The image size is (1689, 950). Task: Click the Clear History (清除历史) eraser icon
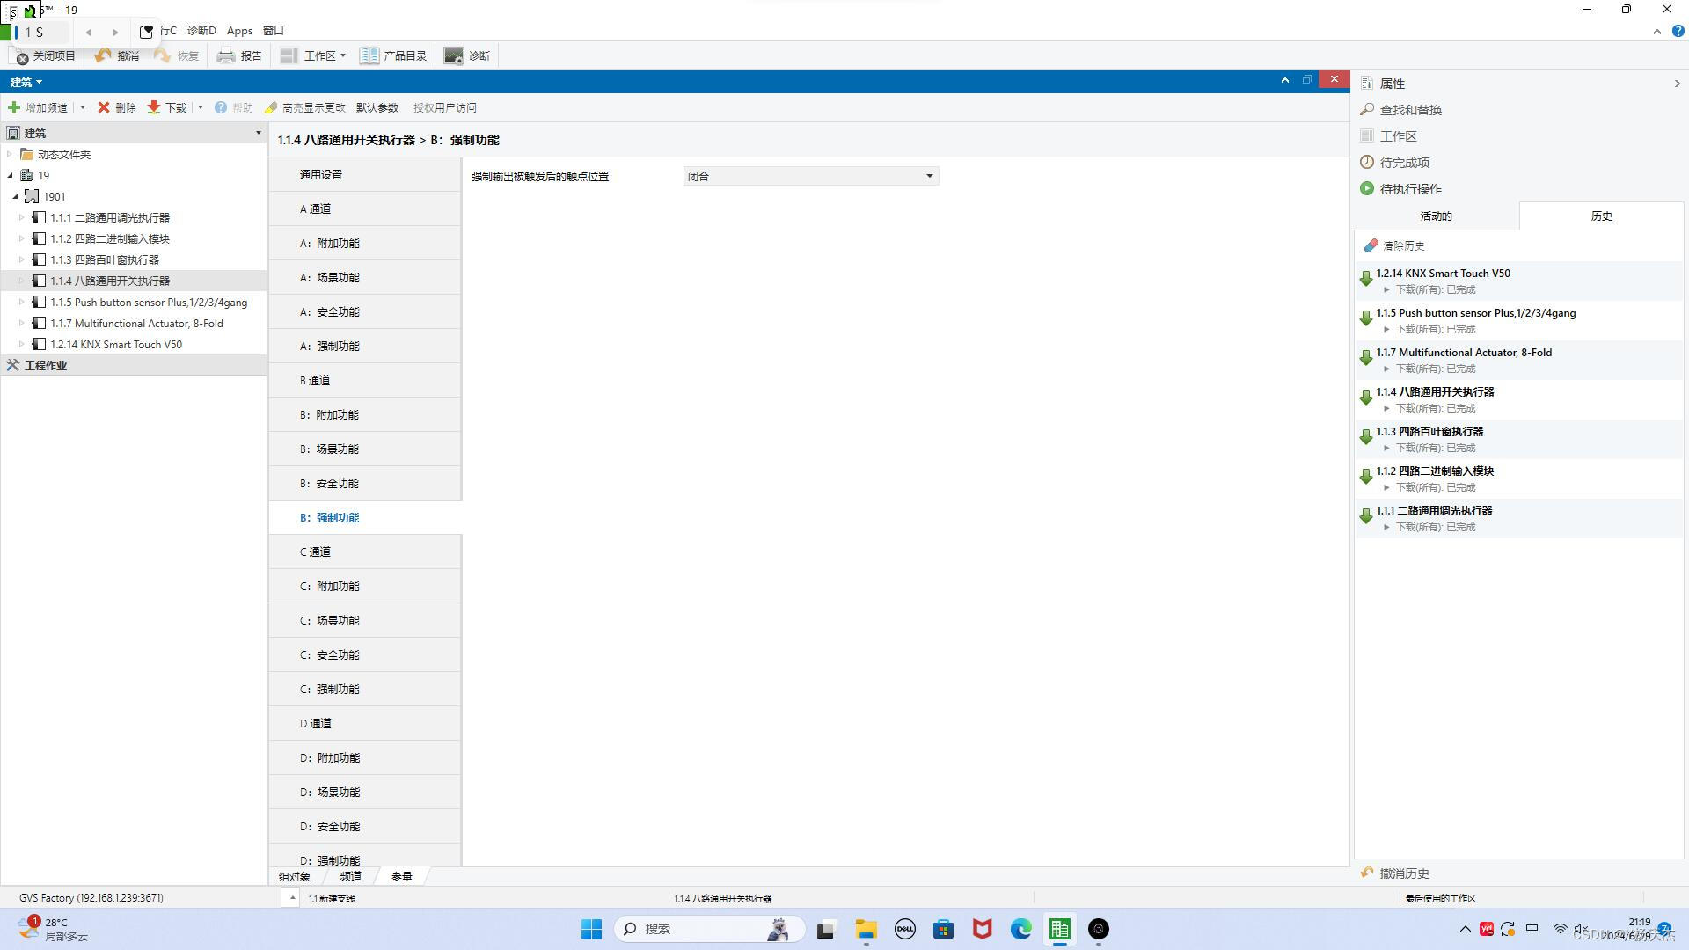[x=1371, y=246]
